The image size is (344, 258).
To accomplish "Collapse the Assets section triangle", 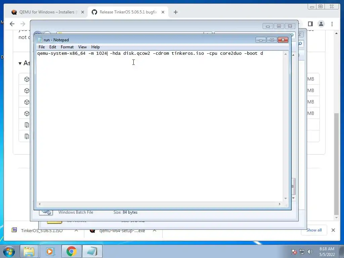I will (20, 63).
